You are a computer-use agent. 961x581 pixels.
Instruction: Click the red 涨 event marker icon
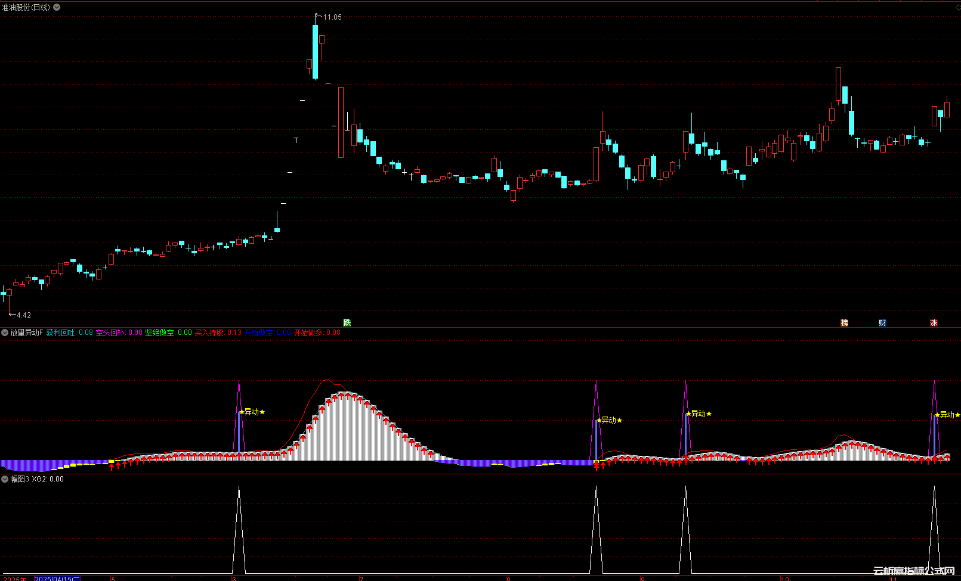[934, 323]
